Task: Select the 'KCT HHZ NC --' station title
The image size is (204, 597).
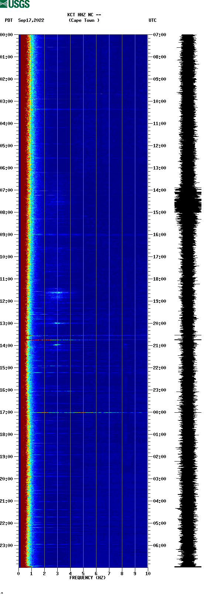Action: pos(84,15)
